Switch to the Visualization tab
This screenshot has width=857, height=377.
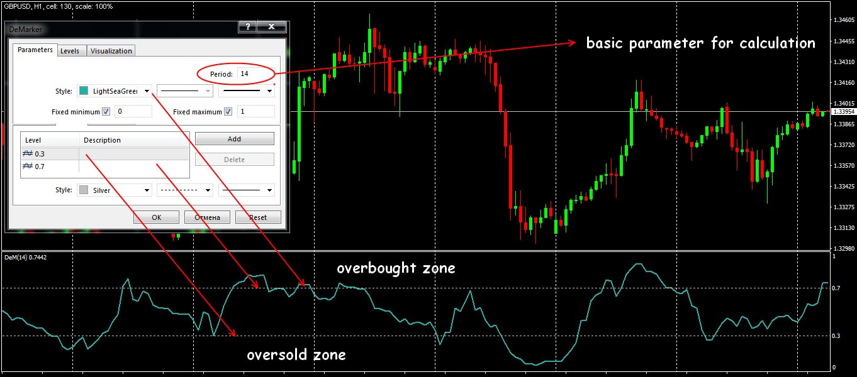[x=111, y=51]
